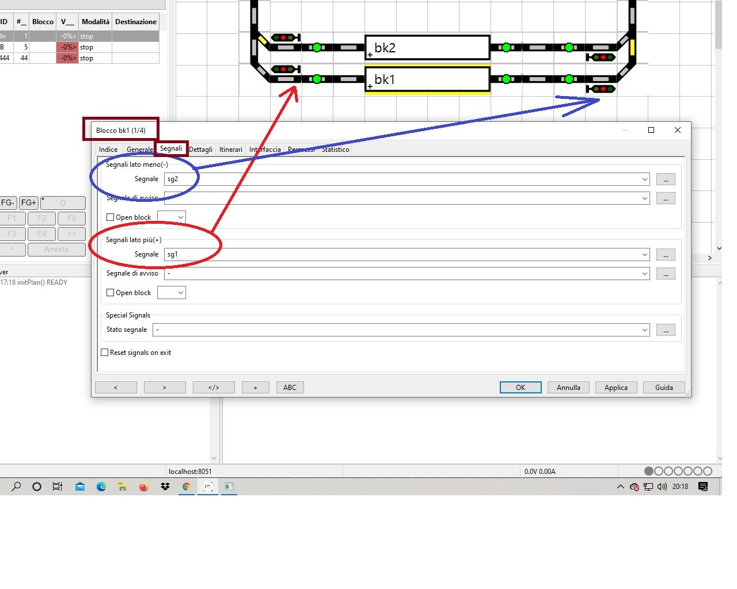
Task: Click the green sensor immediately left of bk2
Action: point(317,48)
